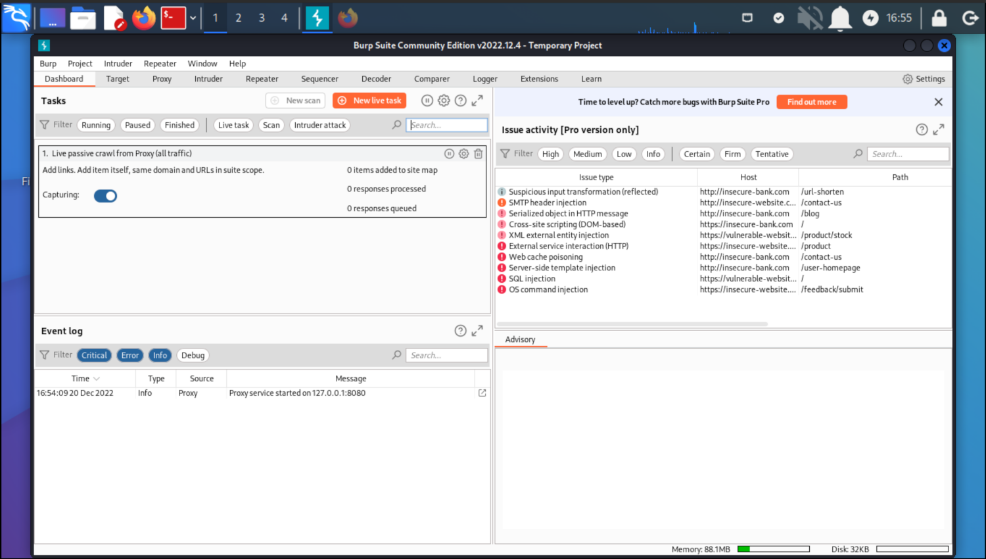Open file manager from the top panel
This screenshot has height=559, width=986.
[x=83, y=18]
